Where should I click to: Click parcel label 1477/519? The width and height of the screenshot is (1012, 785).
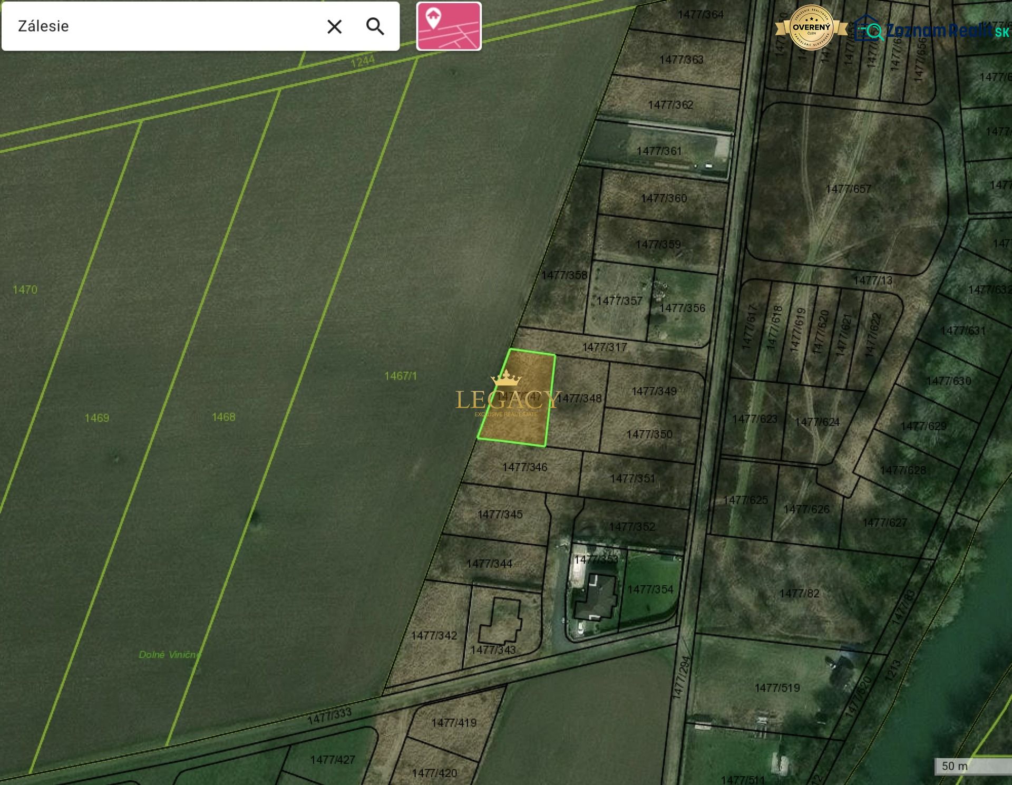pyautogui.click(x=777, y=688)
